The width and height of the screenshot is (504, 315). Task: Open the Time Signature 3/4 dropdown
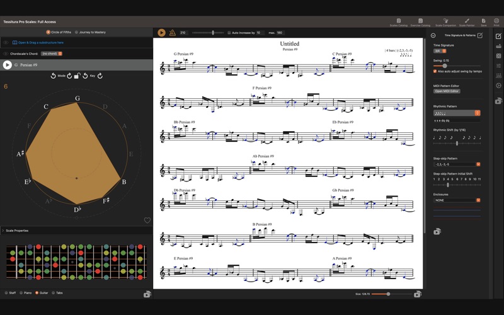[440, 51]
